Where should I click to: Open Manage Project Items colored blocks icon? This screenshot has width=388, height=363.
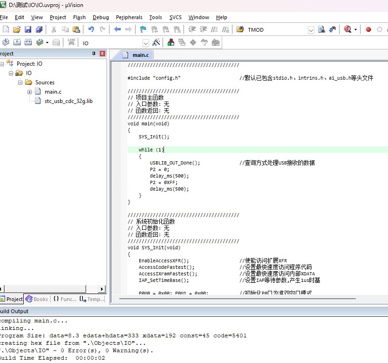point(171,42)
